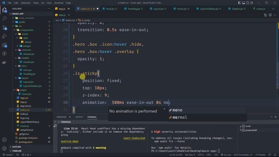Open logo.svg in the explorer tree
This screenshot has width=279, height=157.
coord(24,118)
